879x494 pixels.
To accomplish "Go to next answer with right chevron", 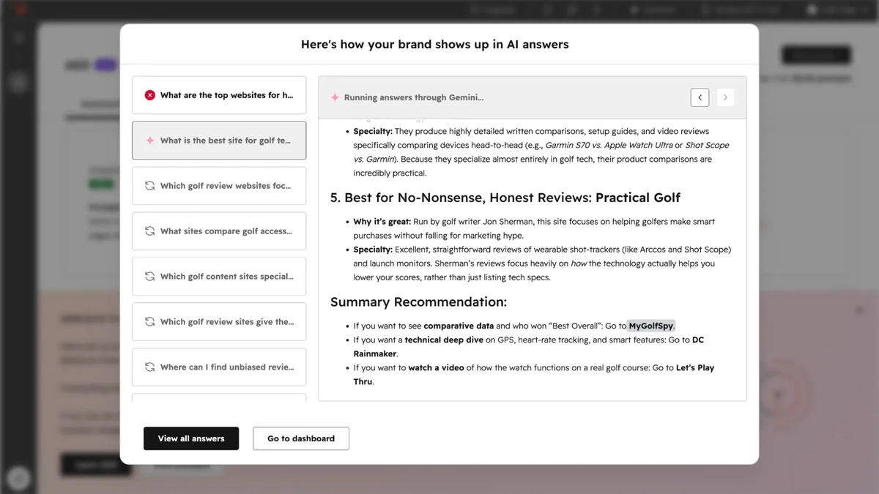I will point(725,97).
